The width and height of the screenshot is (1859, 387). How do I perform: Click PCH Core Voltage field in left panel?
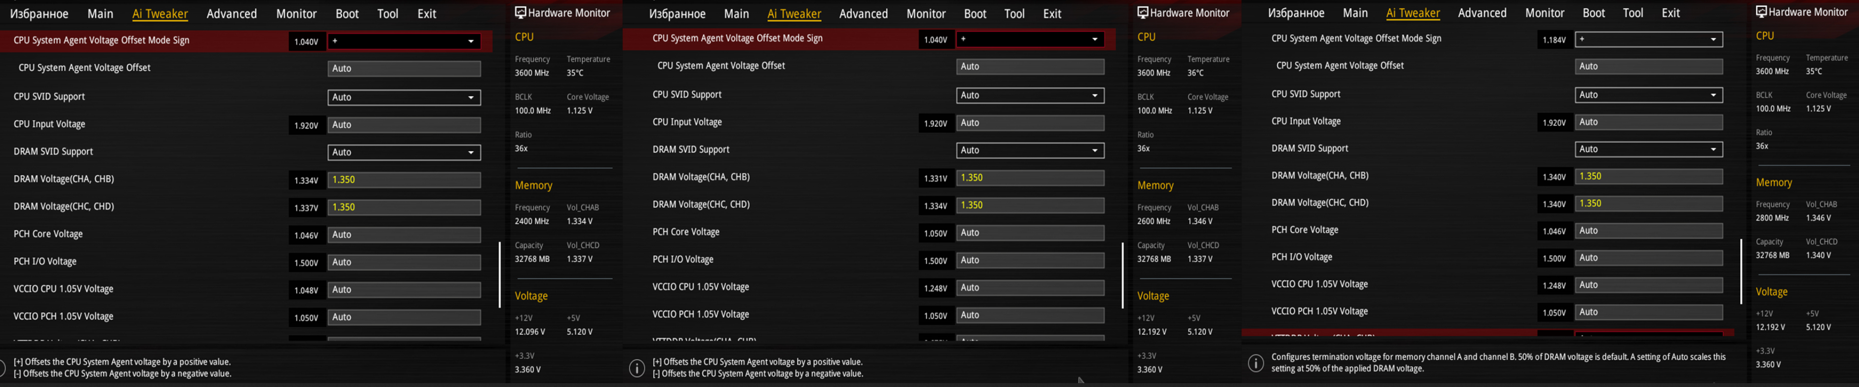click(x=404, y=234)
